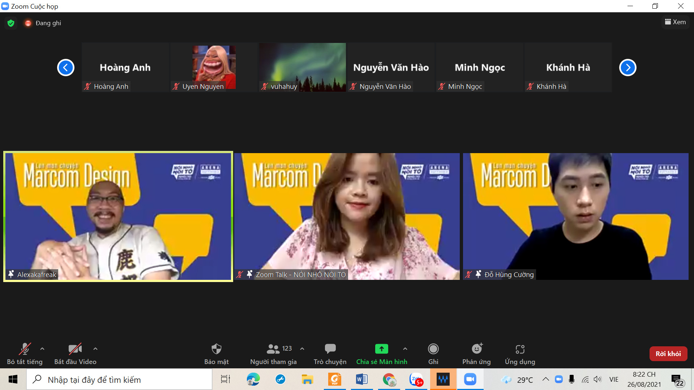Click Wi-Fi network tray icon
This screenshot has width=694, height=390.
click(x=585, y=379)
